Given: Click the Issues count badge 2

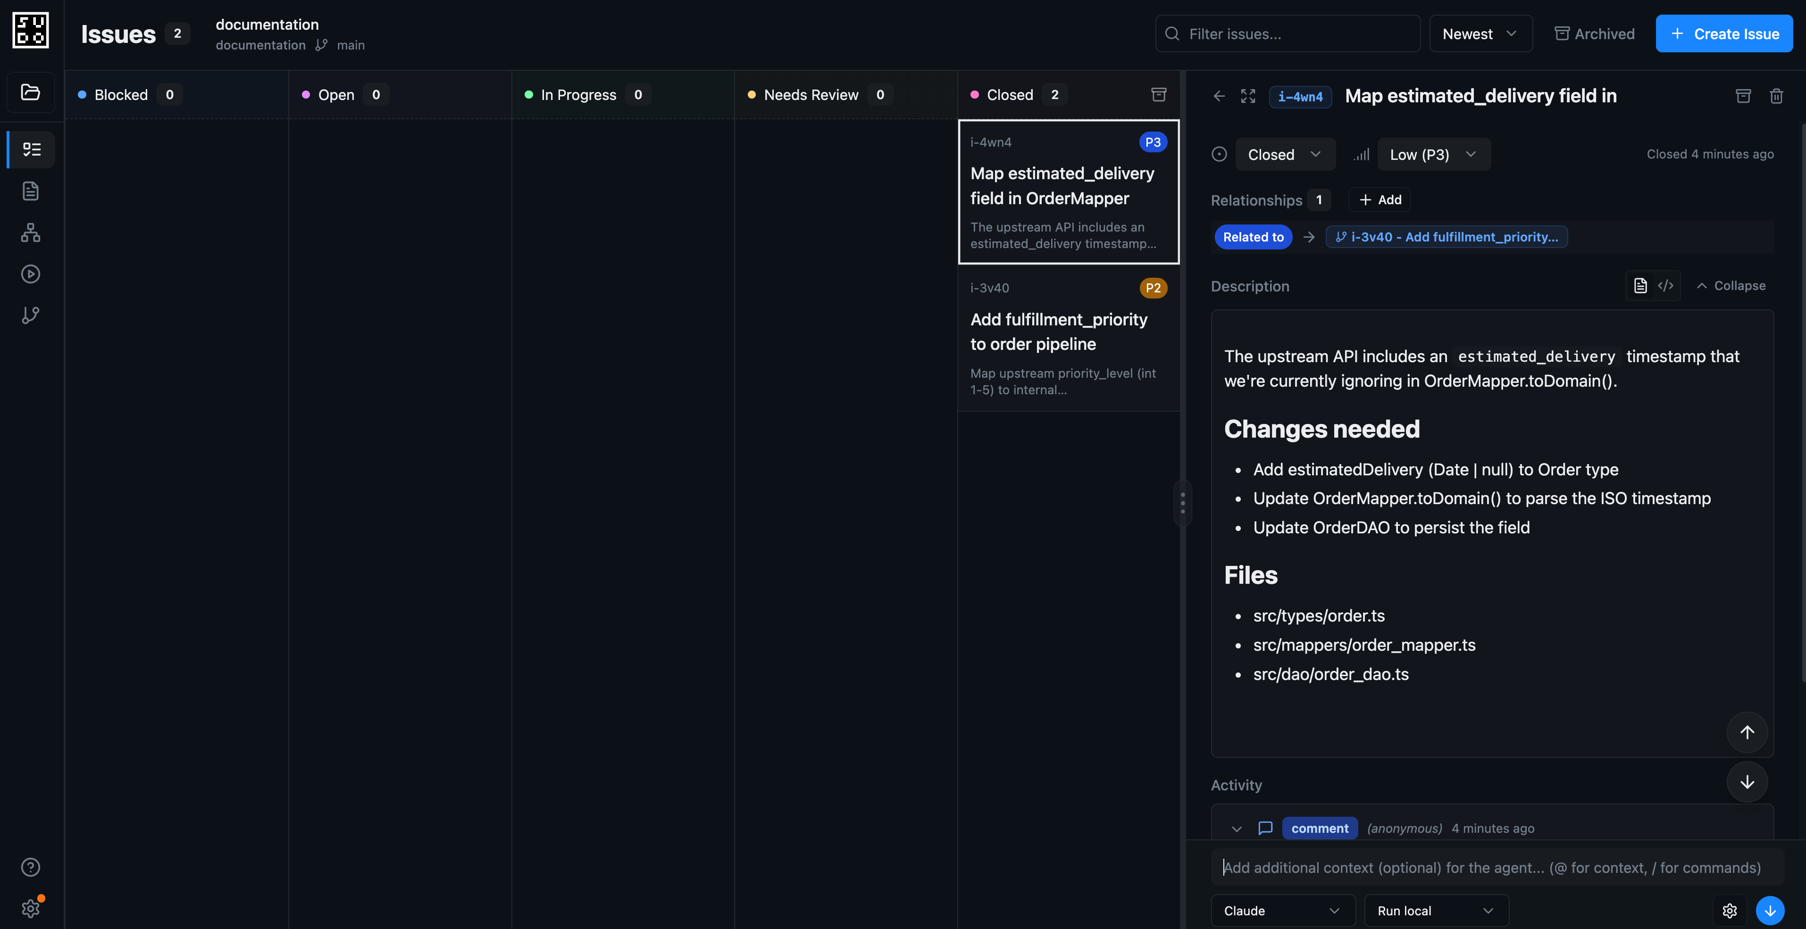Looking at the screenshot, I should [x=177, y=33].
